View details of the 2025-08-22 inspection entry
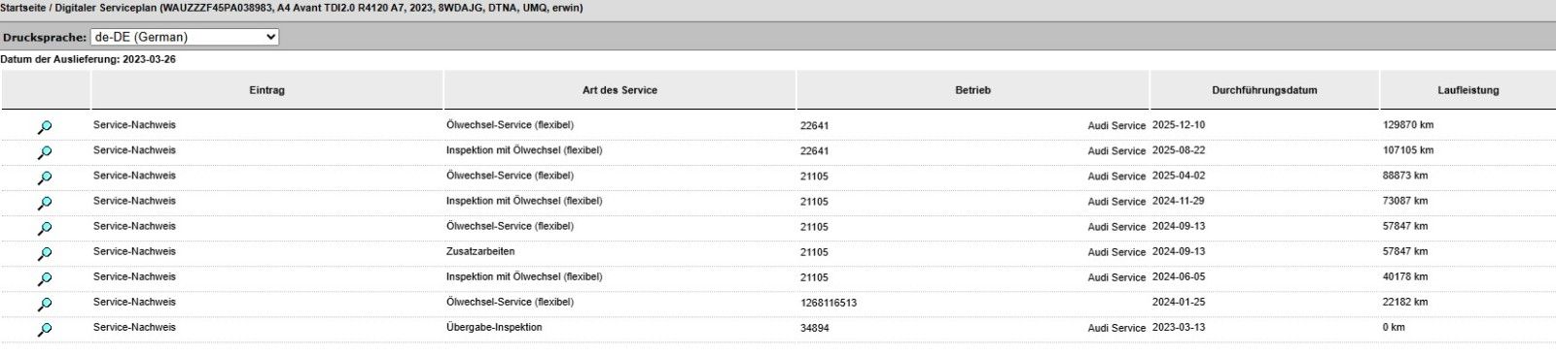Image resolution: width=1556 pixels, height=355 pixels. (45, 152)
